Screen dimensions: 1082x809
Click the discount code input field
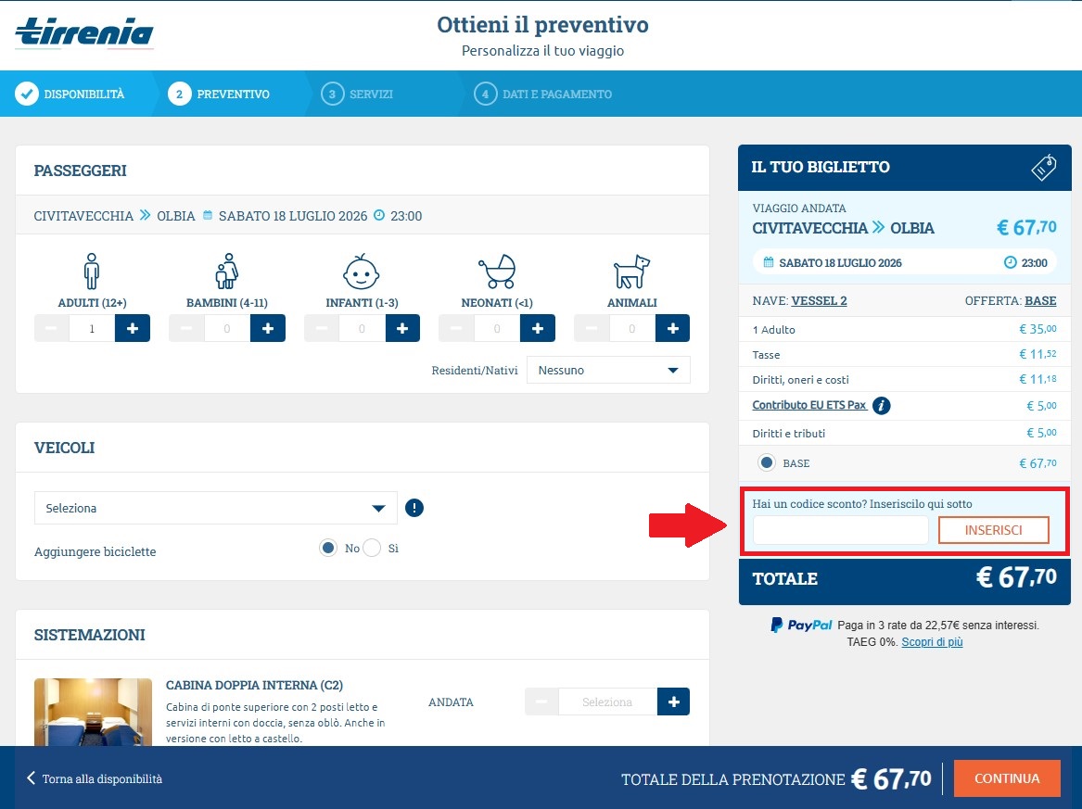coord(839,530)
